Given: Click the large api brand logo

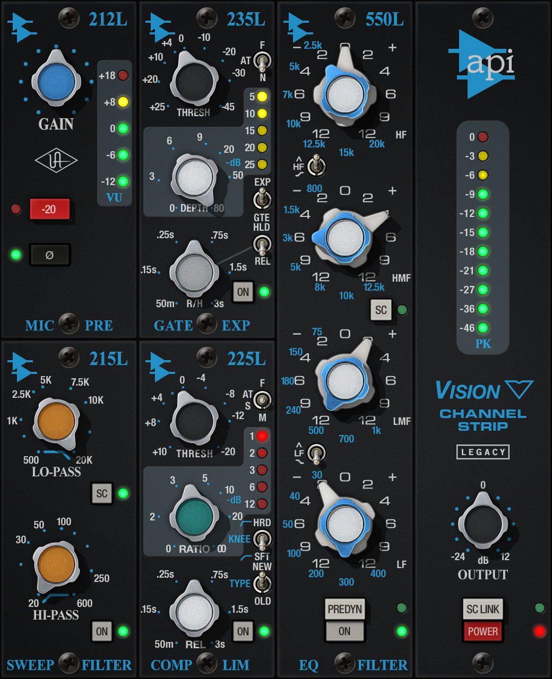Looking at the screenshot, I should (482, 64).
